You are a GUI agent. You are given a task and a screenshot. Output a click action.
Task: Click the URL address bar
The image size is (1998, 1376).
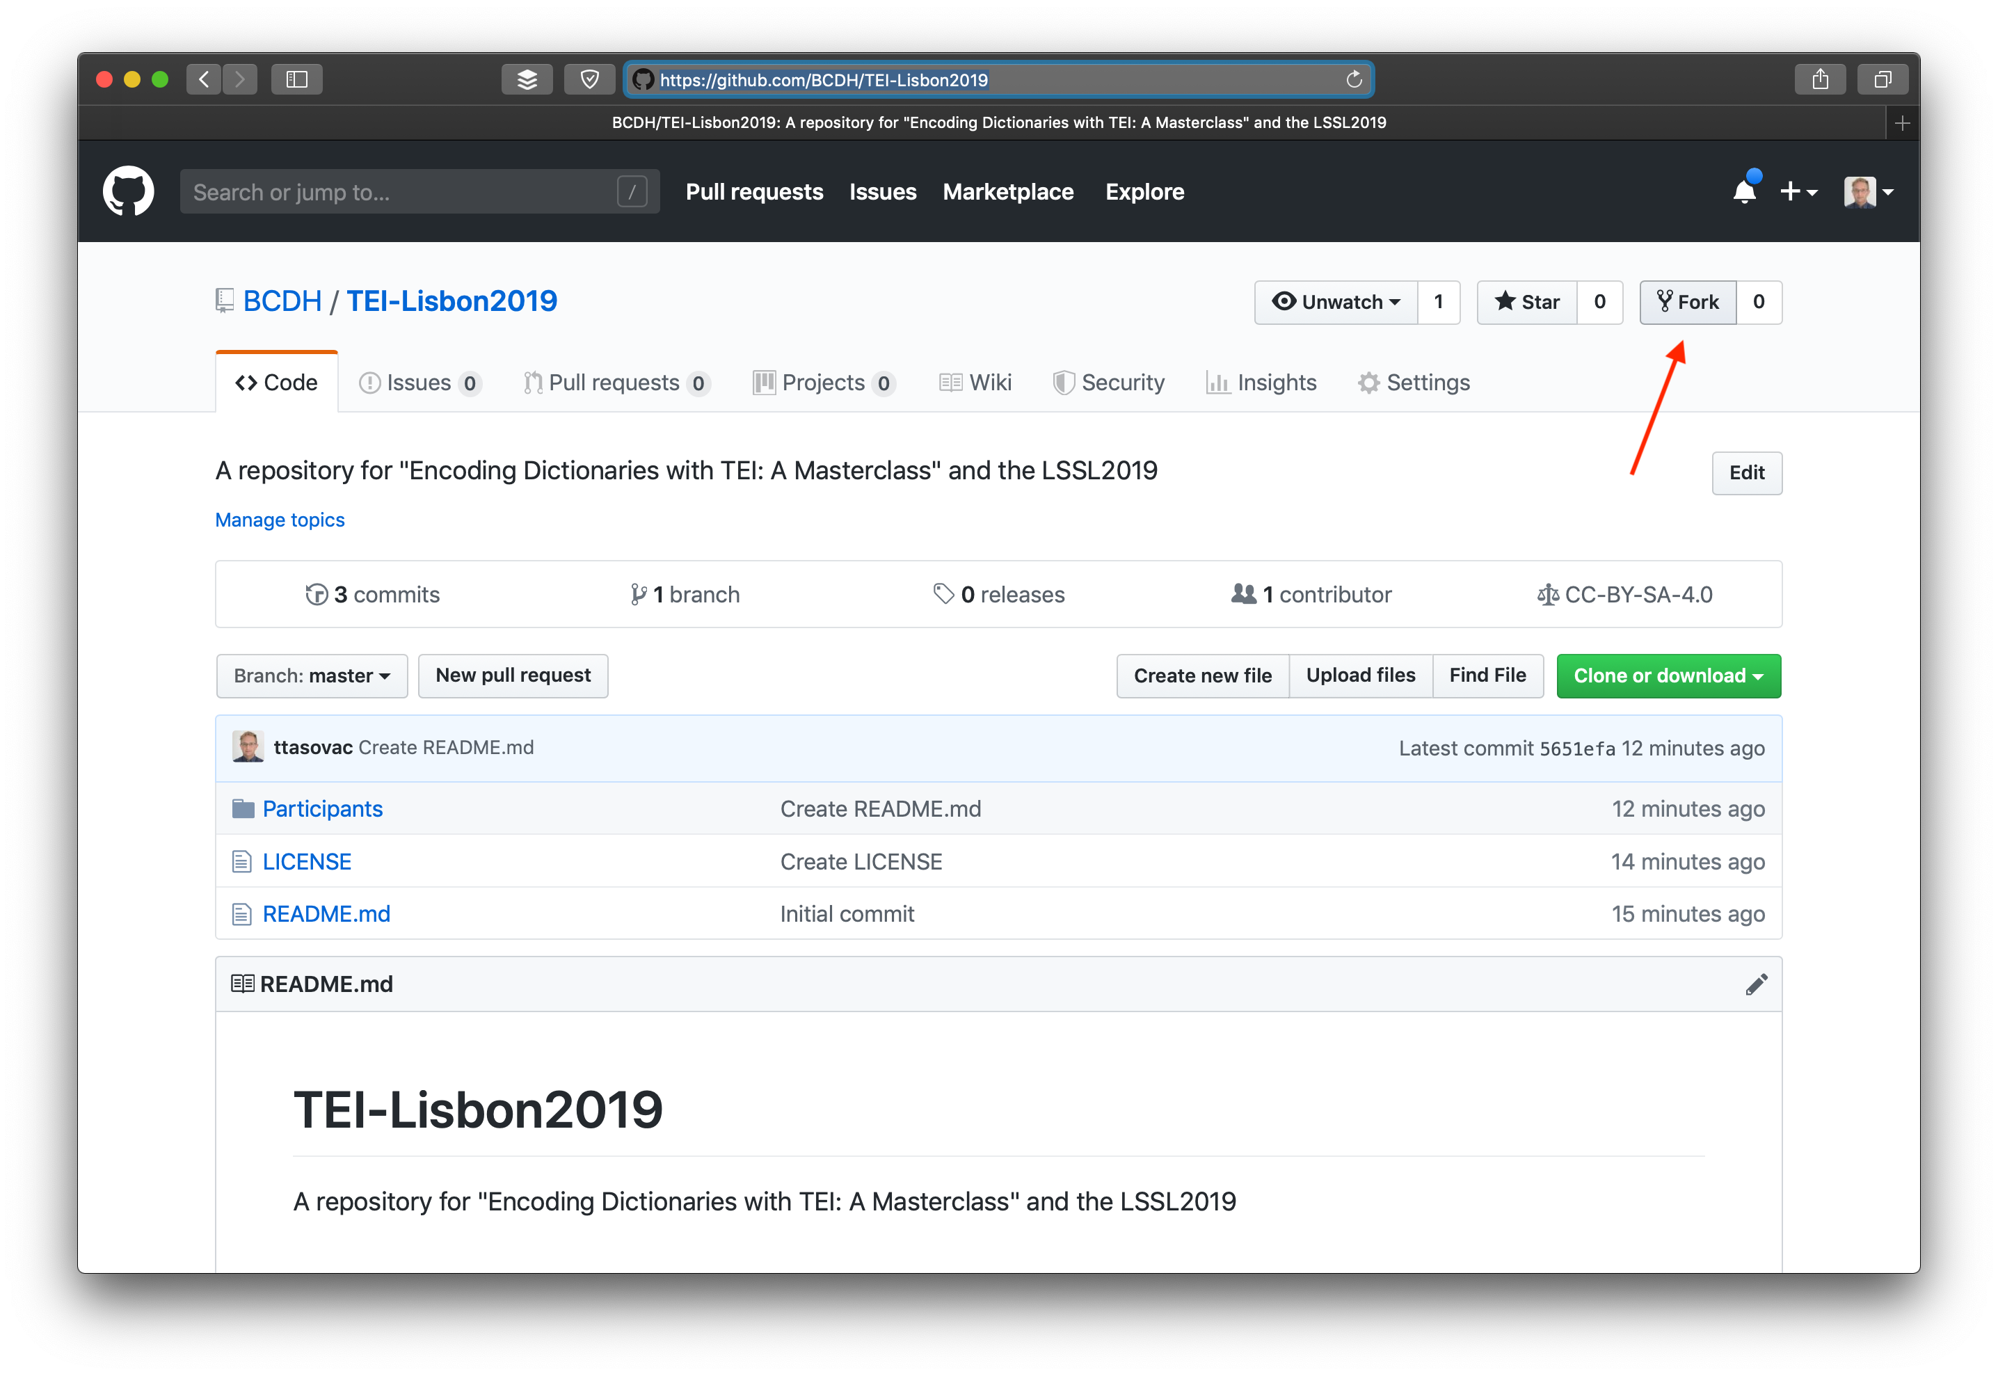click(998, 79)
